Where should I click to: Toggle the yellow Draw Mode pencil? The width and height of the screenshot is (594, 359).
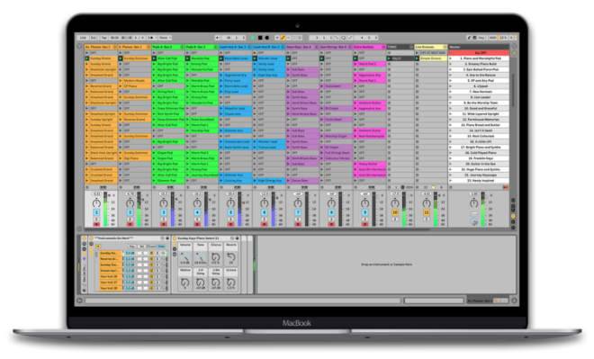[x=283, y=38]
